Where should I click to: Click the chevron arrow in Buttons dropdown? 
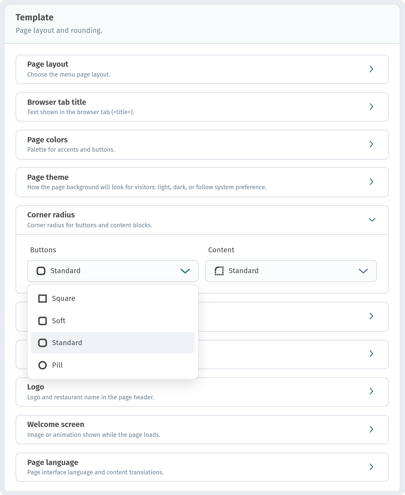tap(185, 271)
